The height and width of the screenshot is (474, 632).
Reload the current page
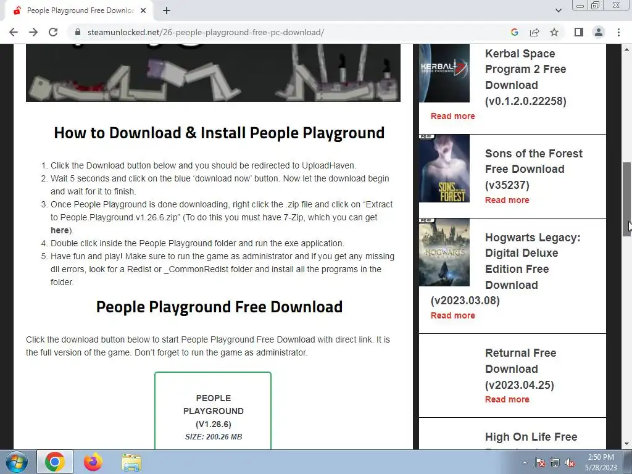tap(53, 32)
